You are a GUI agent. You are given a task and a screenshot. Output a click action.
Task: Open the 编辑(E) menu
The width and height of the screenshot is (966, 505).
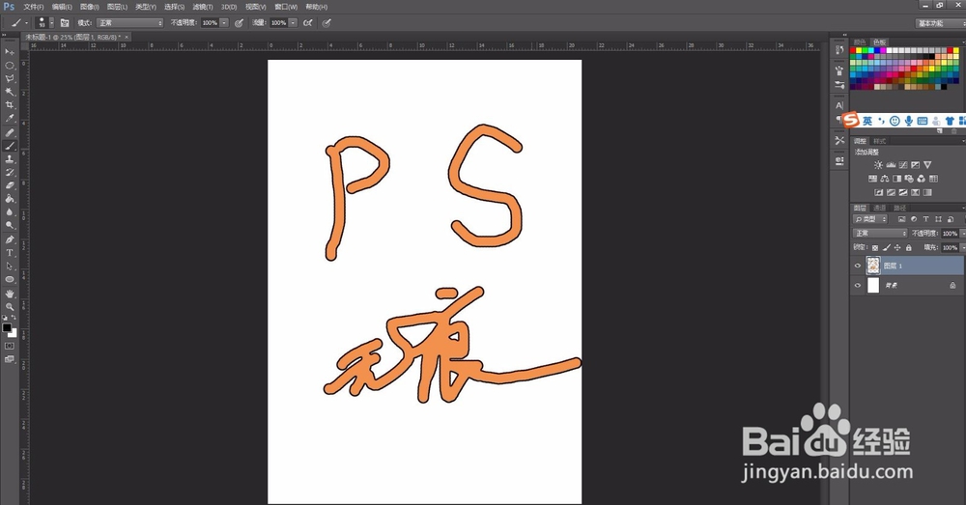[x=62, y=7]
